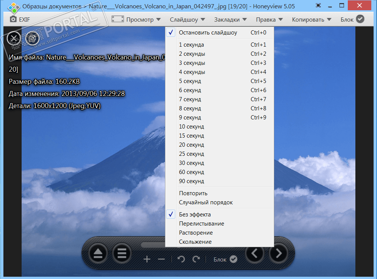Enable Повторить slideshow option
The width and height of the screenshot is (377, 279).
tap(220, 193)
